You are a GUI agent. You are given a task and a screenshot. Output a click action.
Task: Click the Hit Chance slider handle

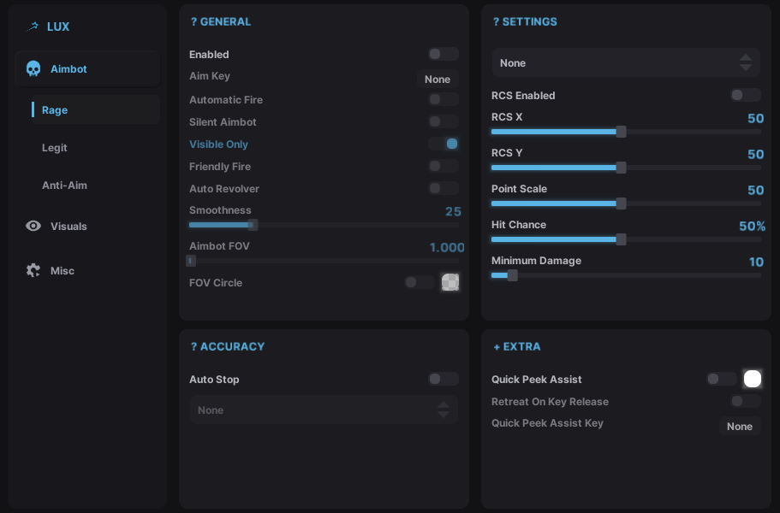[621, 239]
